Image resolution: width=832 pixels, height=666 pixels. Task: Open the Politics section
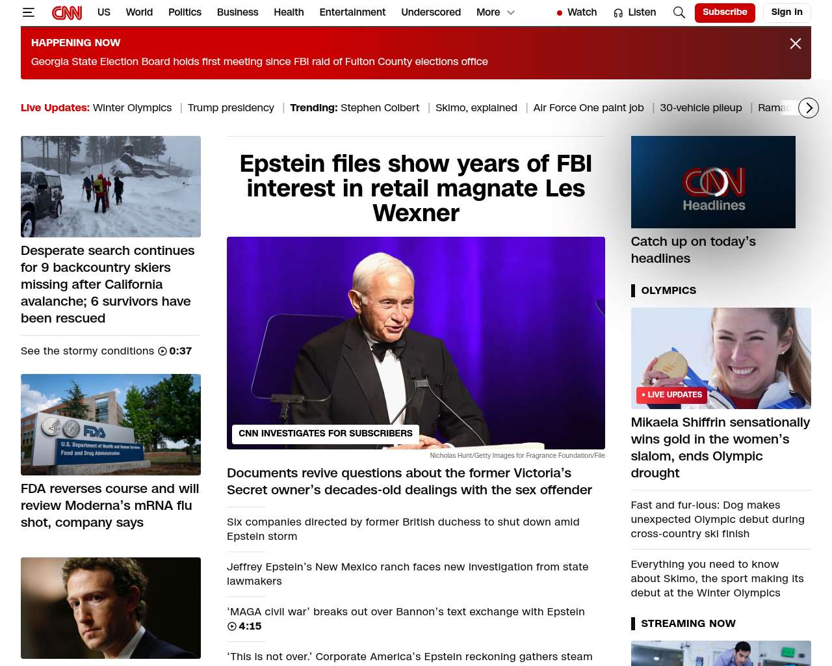click(x=185, y=12)
